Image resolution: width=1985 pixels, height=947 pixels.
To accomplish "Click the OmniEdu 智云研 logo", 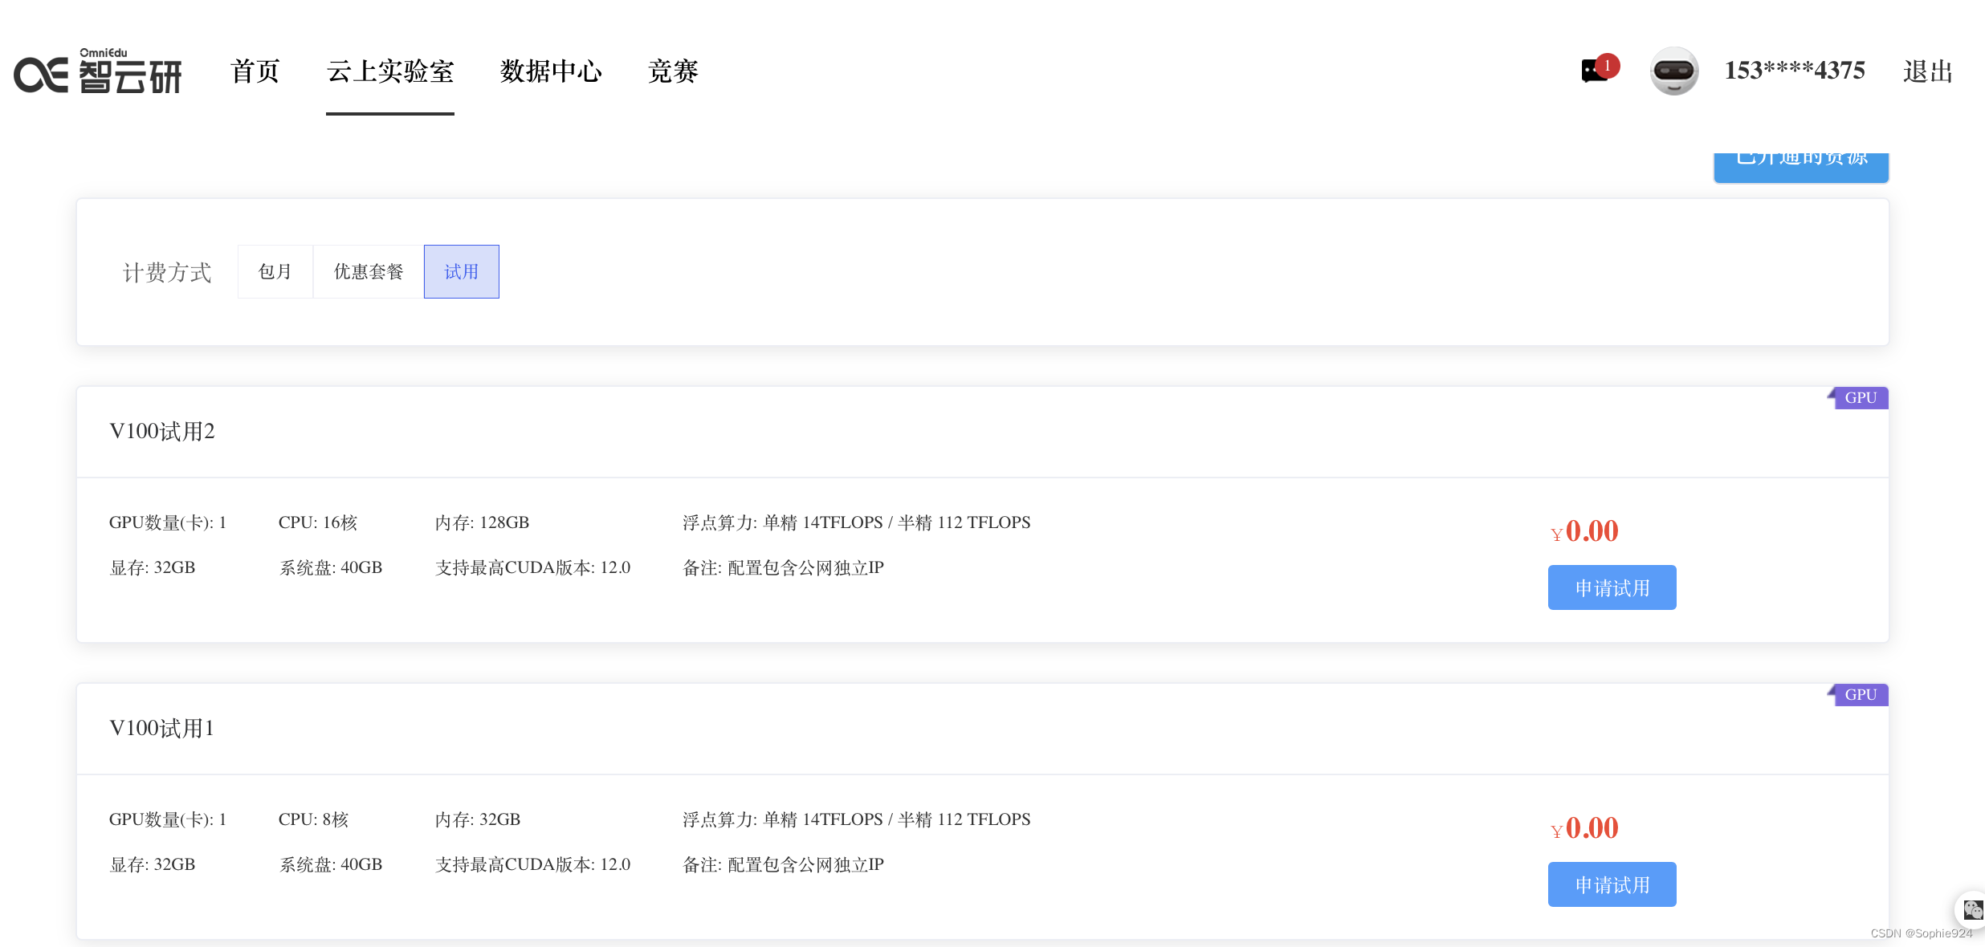I will [x=98, y=72].
